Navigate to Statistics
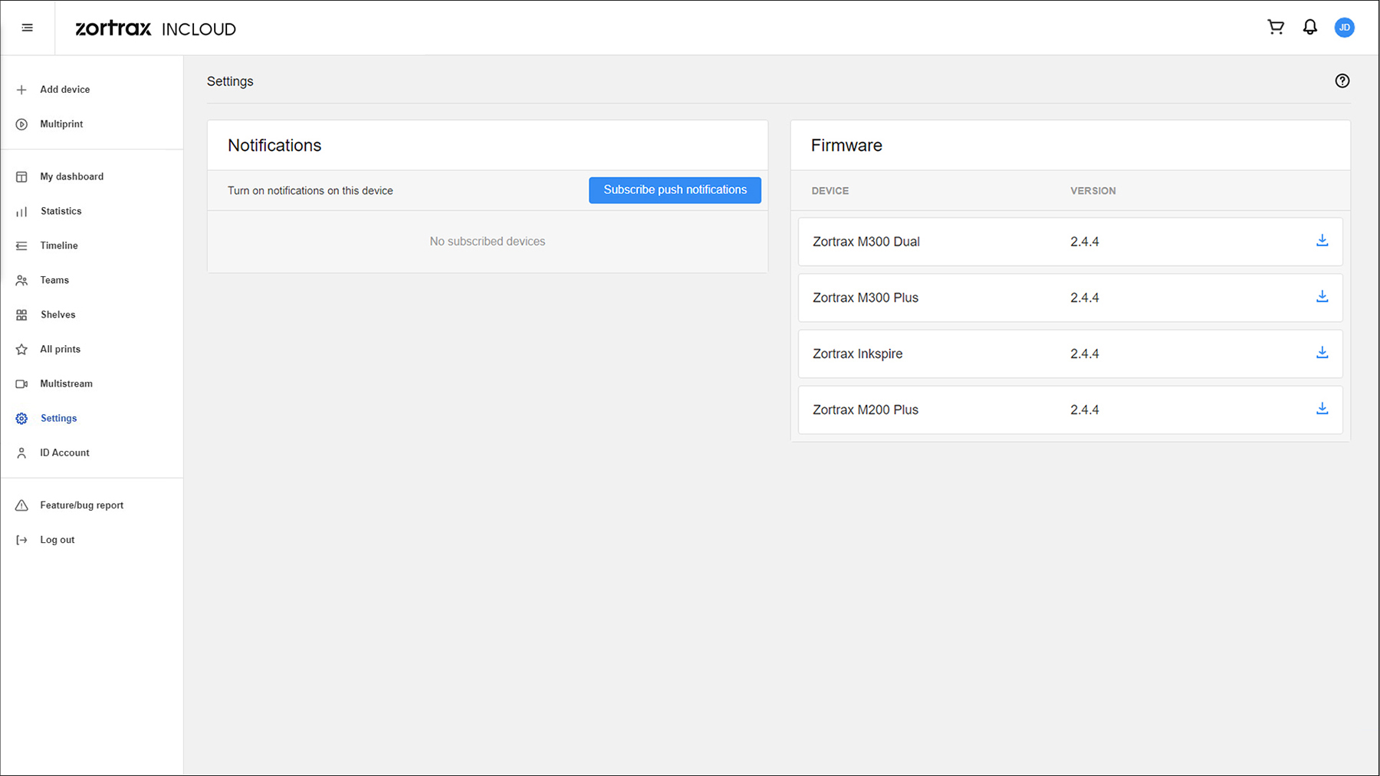 [x=61, y=211]
